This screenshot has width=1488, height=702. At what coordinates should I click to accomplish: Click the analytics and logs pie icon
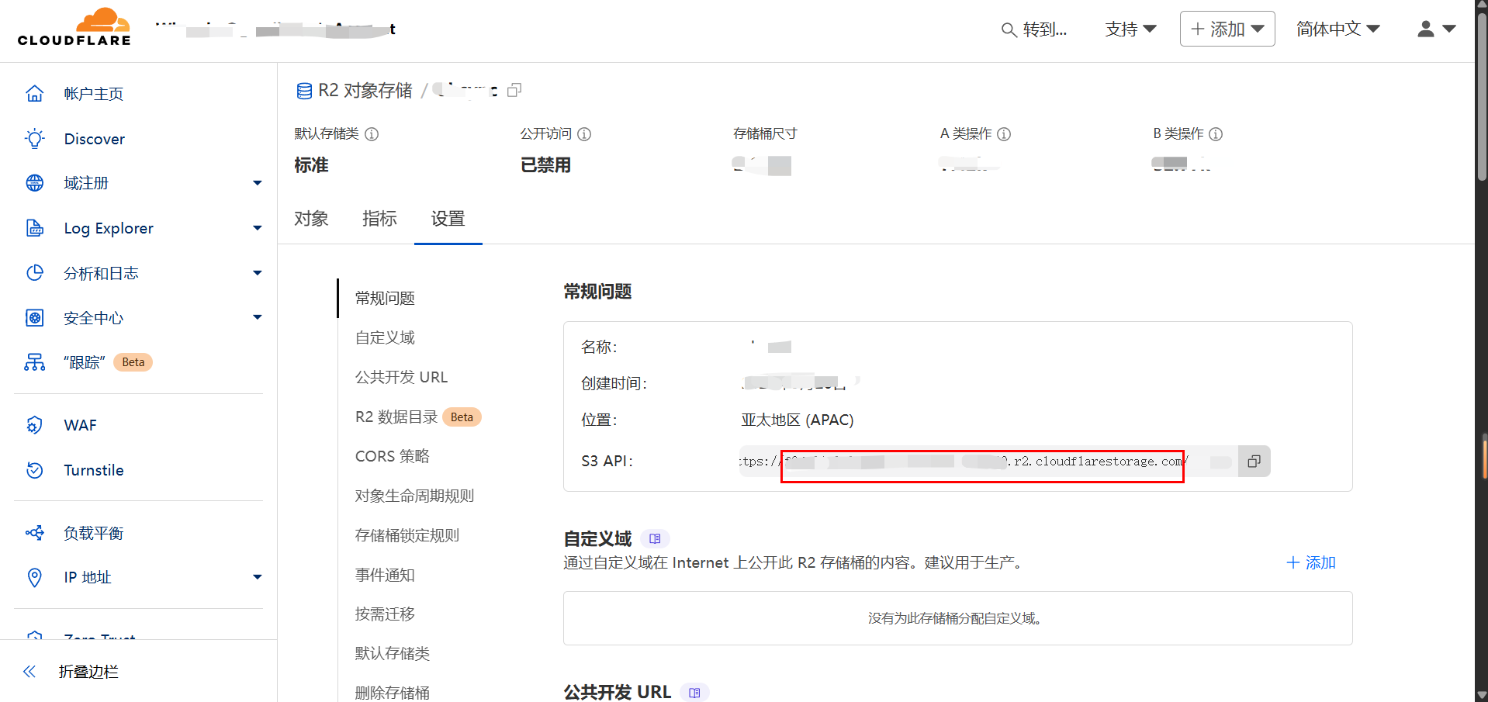coord(35,273)
